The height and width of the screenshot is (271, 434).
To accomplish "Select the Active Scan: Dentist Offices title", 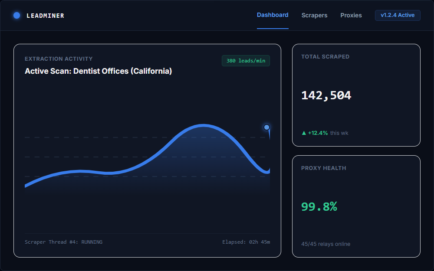I will click(x=98, y=71).
